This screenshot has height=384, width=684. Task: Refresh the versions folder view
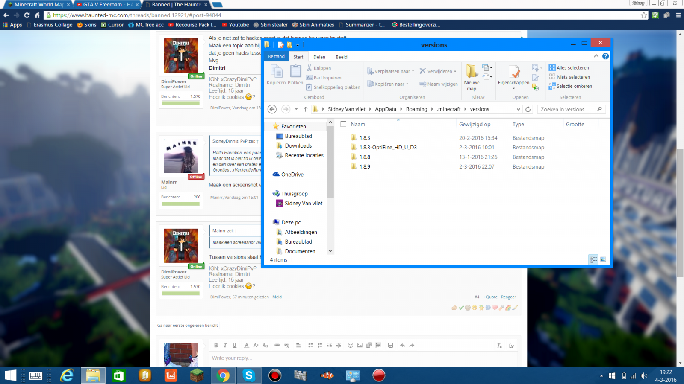(528, 109)
